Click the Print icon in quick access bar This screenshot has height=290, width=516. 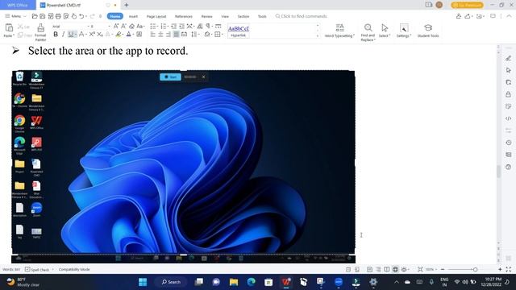58,16
